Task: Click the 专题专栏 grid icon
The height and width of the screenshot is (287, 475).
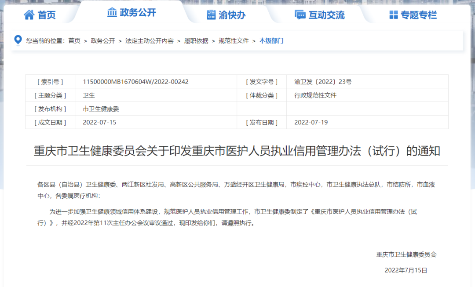Action: pyautogui.click(x=393, y=15)
